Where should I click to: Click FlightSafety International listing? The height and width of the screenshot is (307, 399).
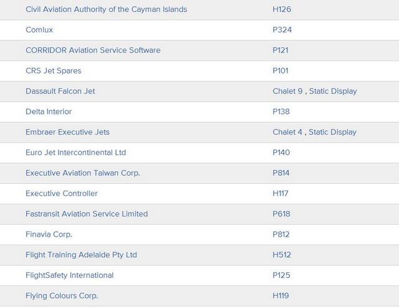point(69,276)
